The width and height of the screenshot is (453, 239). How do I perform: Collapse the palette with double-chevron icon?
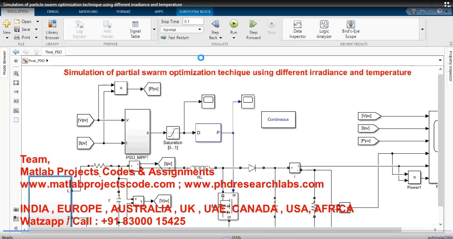[16, 228]
